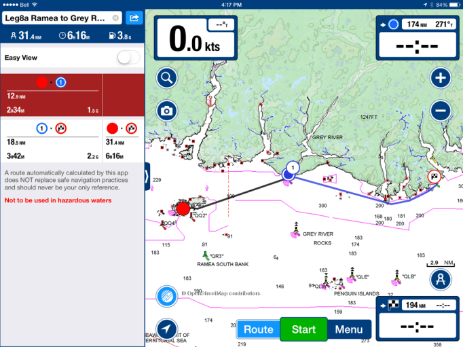Clear the route name with X icon
The image size is (463, 347).
(115, 18)
